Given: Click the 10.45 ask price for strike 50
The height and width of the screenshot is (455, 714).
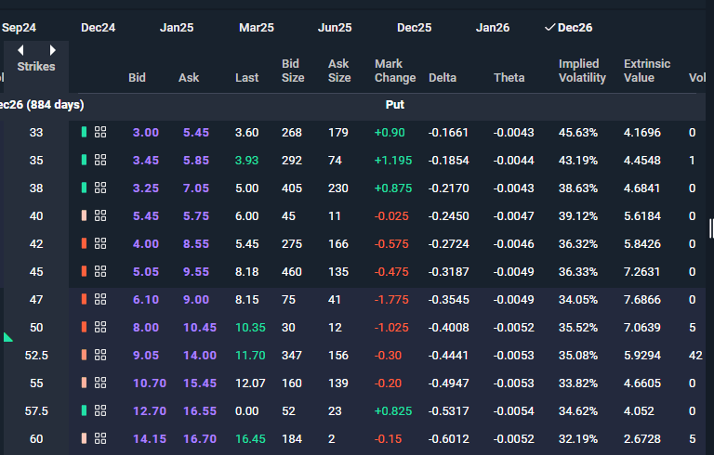Looking at the screenshot, I should click(x=199, y=328).
